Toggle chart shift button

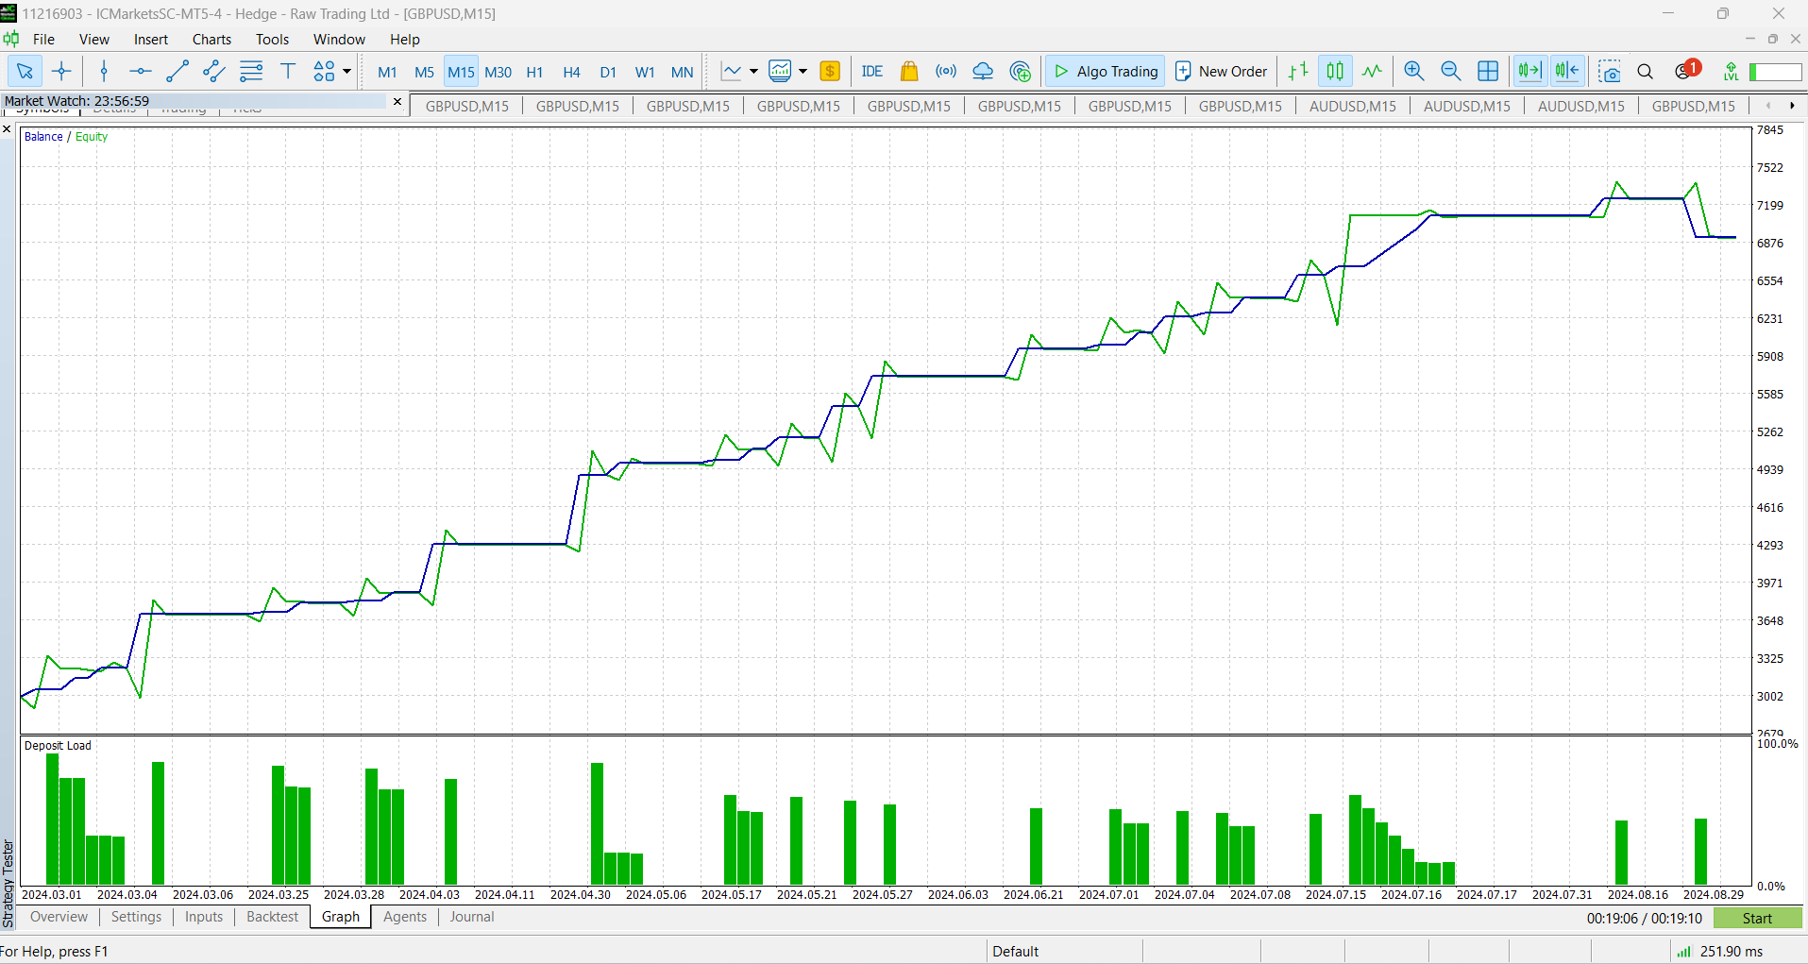pyautogui.click(x=1567, y=72)
